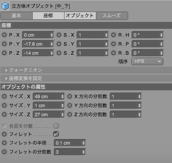Expand the クォータニオン section
172x163 pixels.
click(x=86, y=70)
